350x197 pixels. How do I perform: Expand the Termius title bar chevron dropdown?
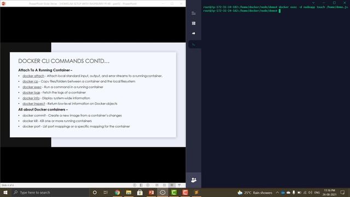click(x=313, y=3)
